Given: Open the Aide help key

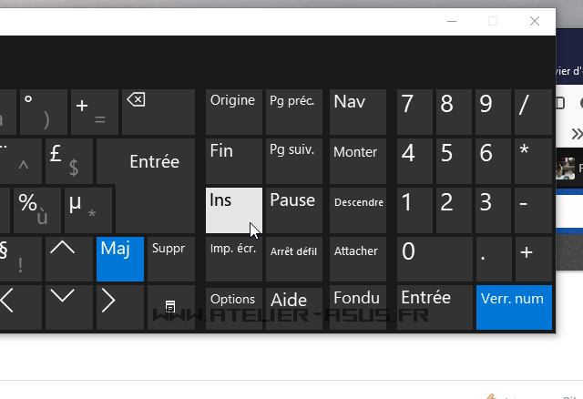Looking at the screenshot, I should click(x=294, y=307).
